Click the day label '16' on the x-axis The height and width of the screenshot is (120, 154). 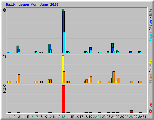tap(77, 117)
